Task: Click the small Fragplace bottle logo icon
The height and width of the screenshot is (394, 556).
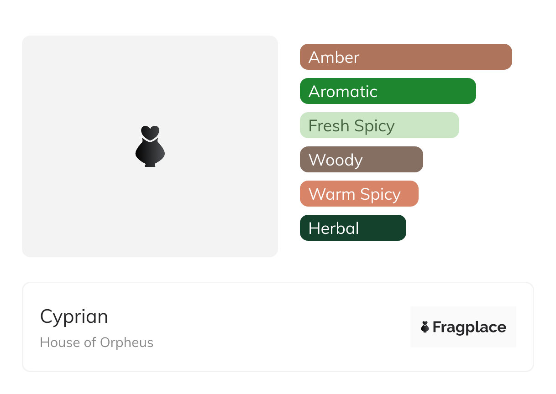Action: tap(425, 327)
